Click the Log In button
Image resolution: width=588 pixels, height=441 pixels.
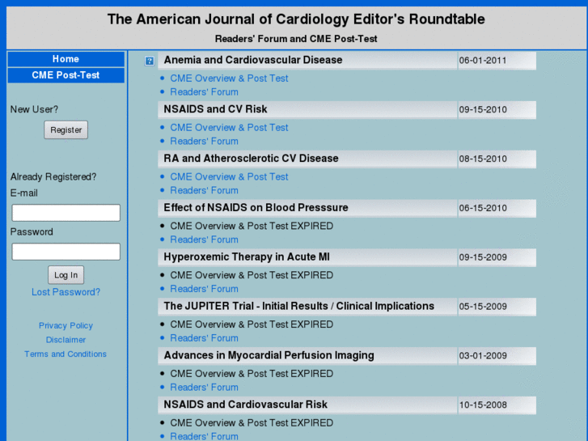point(66,275)
